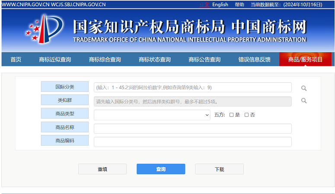Open the 错误信息反馈 nav tab
Image resolution: width=335 pixels, height=194 pixels.
(255, 59)
